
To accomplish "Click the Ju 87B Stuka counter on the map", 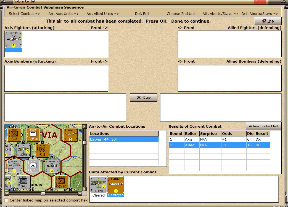I will 23,150.
